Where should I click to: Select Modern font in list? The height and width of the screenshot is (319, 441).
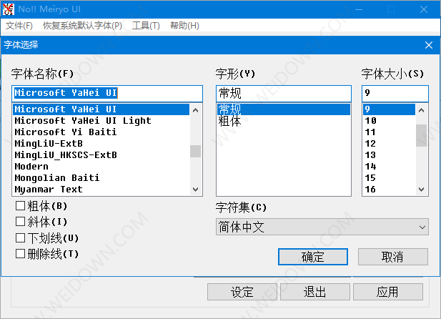pos(101,167)
